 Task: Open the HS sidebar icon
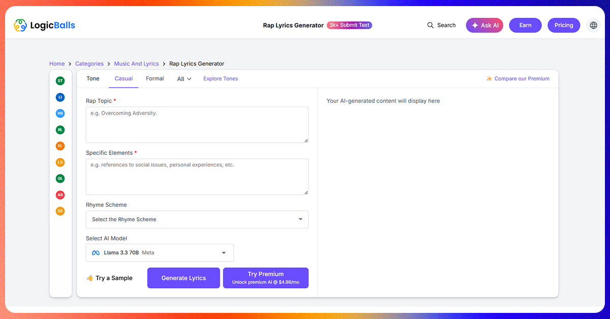click(x=60, y=113)
